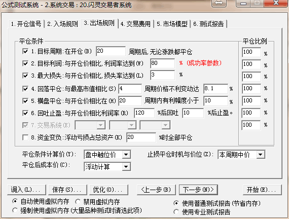Select 禁用虚拟内存 radio option

click(78, 202)
